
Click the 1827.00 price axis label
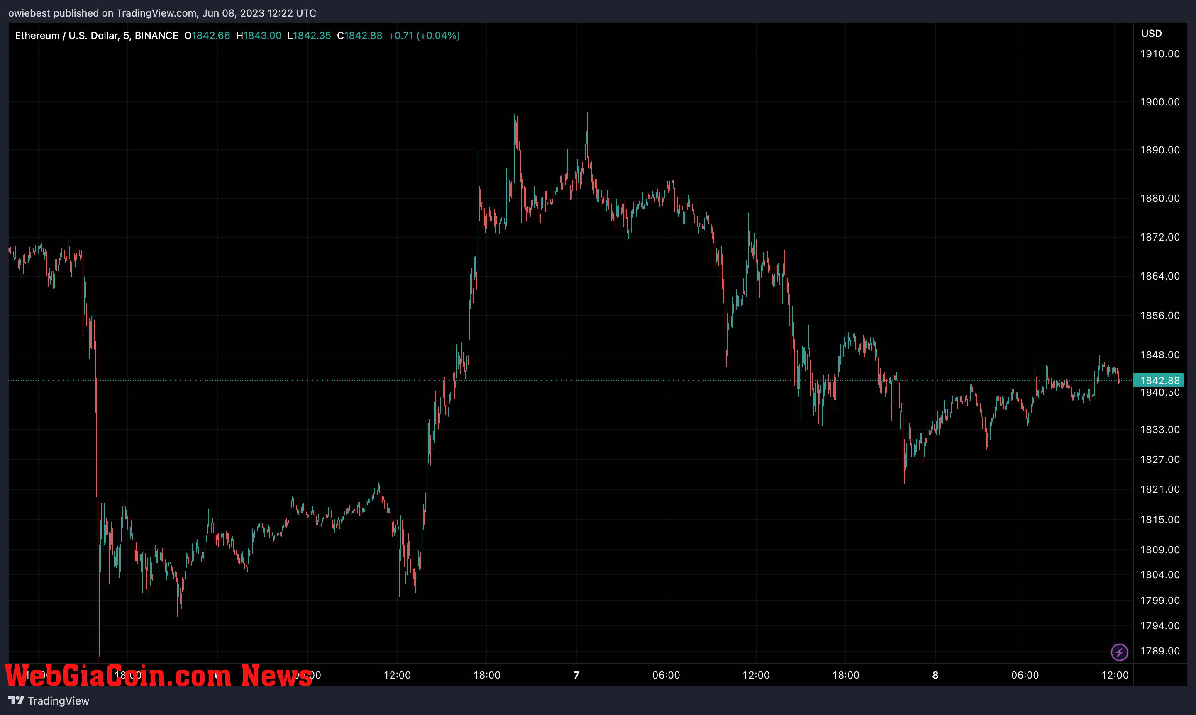[1160, 460]
